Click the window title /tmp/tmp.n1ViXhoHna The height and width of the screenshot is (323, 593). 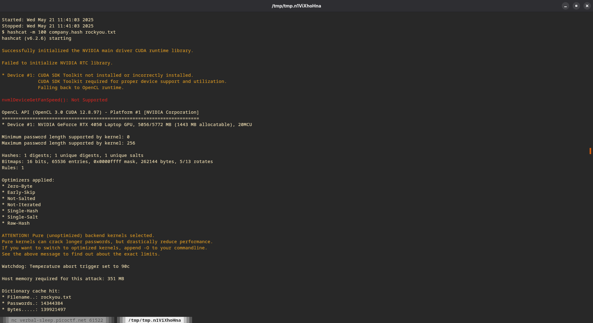(296, 6)
